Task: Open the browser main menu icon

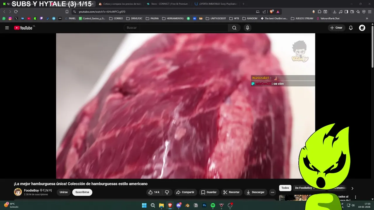Action: click(370, 12)
